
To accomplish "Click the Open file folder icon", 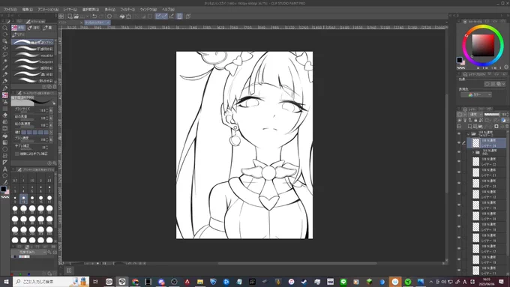I will [x=76, y=16].
